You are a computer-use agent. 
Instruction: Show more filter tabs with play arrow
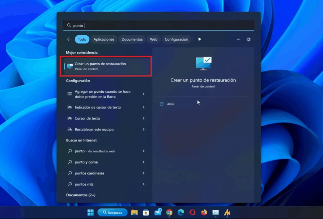pyautogui.click(x=199, y=39)
